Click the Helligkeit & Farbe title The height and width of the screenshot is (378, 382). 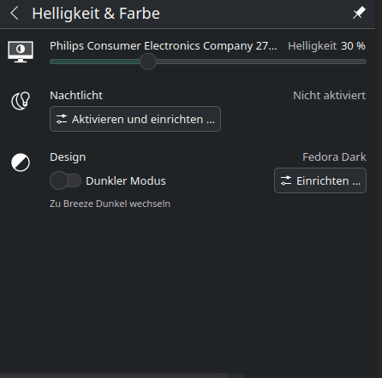coord(96,14)
